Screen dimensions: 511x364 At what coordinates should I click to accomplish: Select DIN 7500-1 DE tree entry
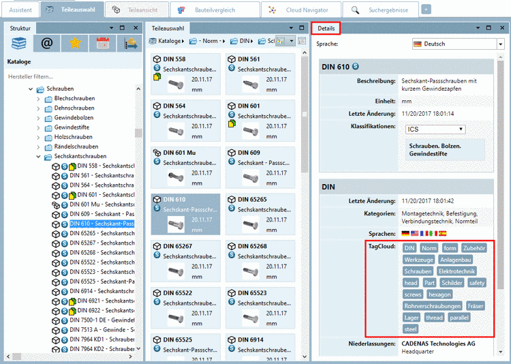(x=102, y=320)
